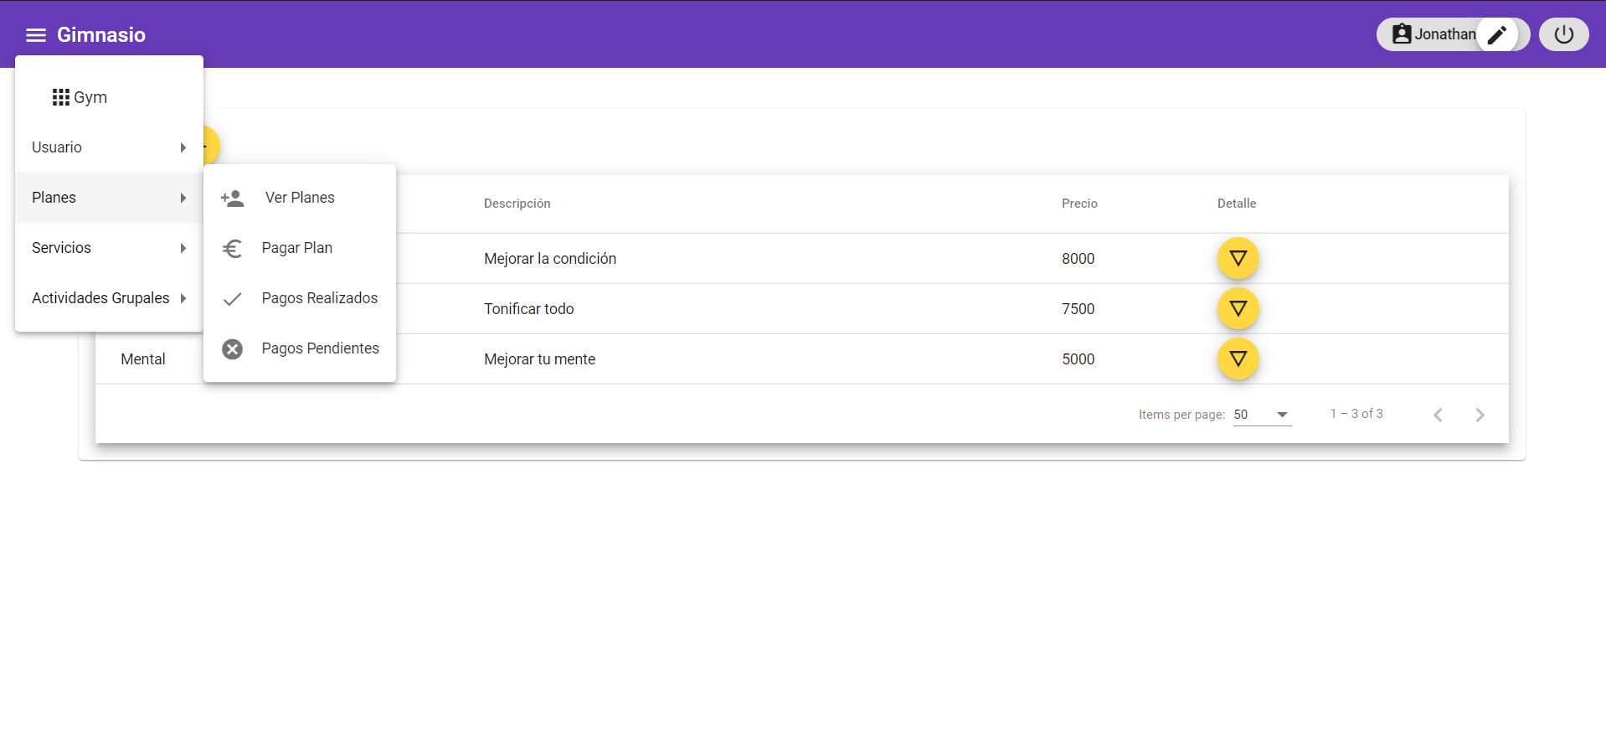This screenshot has width=1606, height=748.
Task: Click the Gym apps grid icon
Action: tap(60, 97)
